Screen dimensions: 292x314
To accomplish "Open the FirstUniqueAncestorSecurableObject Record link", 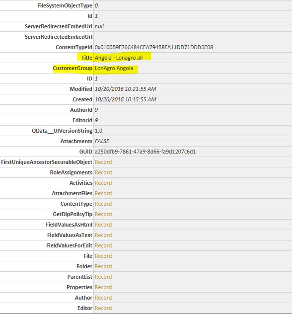I will [x=103, y=162].
